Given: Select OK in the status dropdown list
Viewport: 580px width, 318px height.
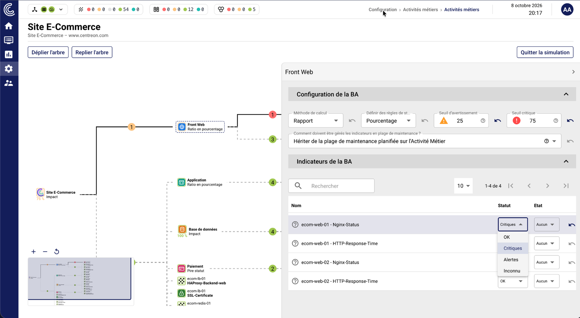Looking at the screenshot, I should pos(513,237).
